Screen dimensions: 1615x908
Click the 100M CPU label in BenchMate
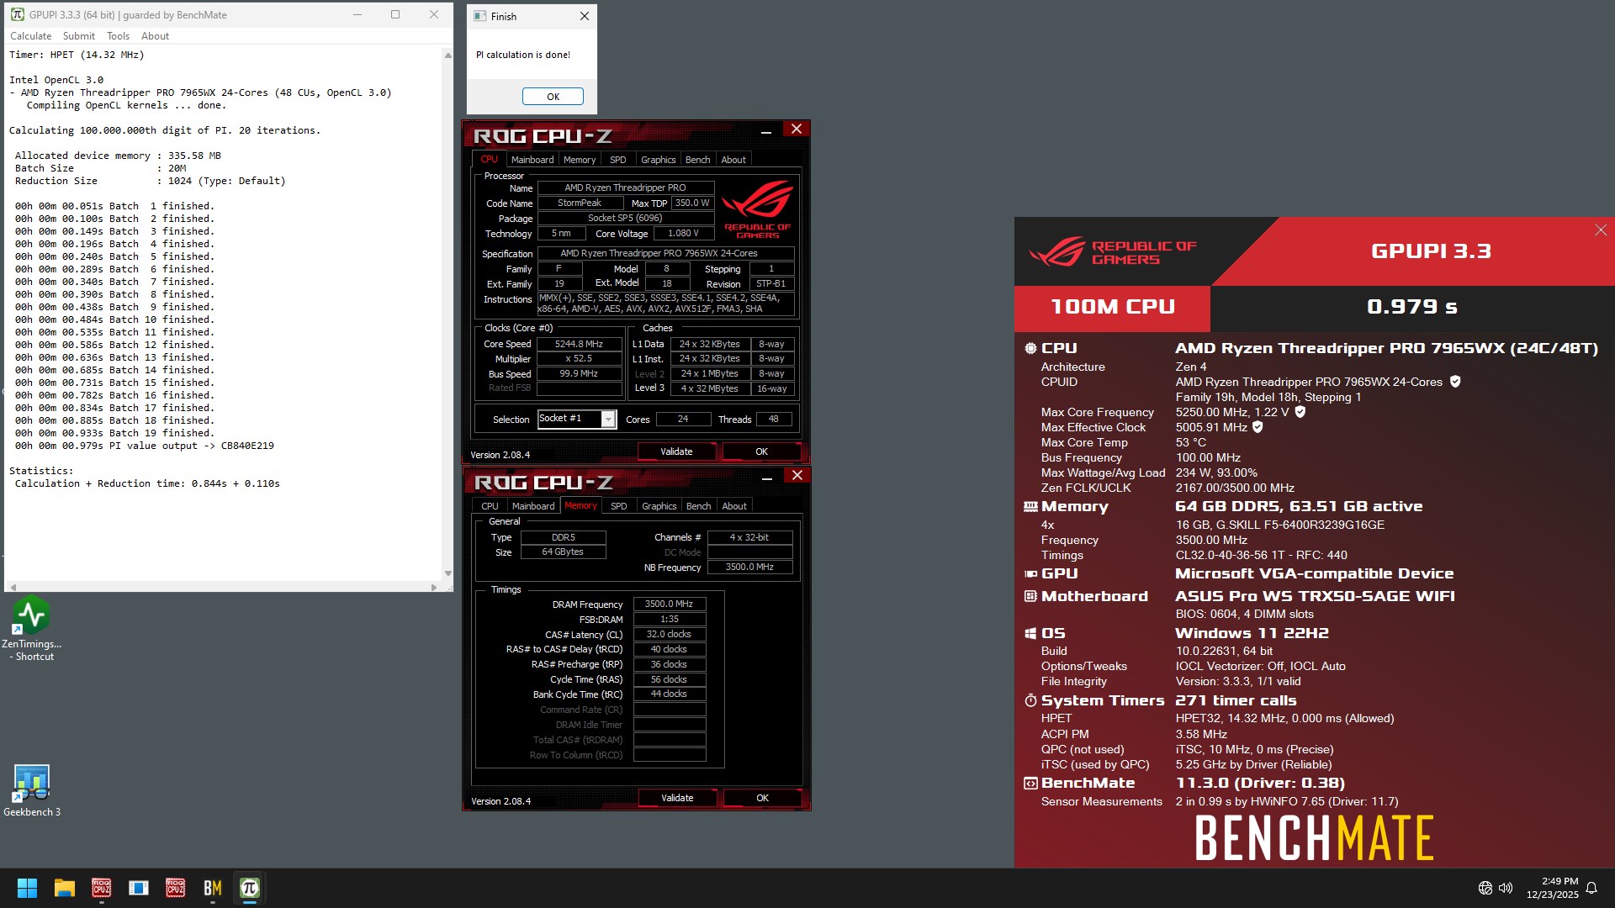coord(1112,307)
